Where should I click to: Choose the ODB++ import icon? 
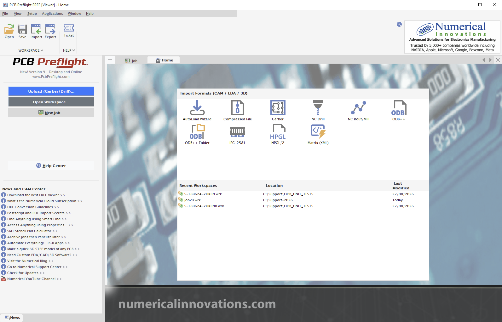[x=399, y=111]
